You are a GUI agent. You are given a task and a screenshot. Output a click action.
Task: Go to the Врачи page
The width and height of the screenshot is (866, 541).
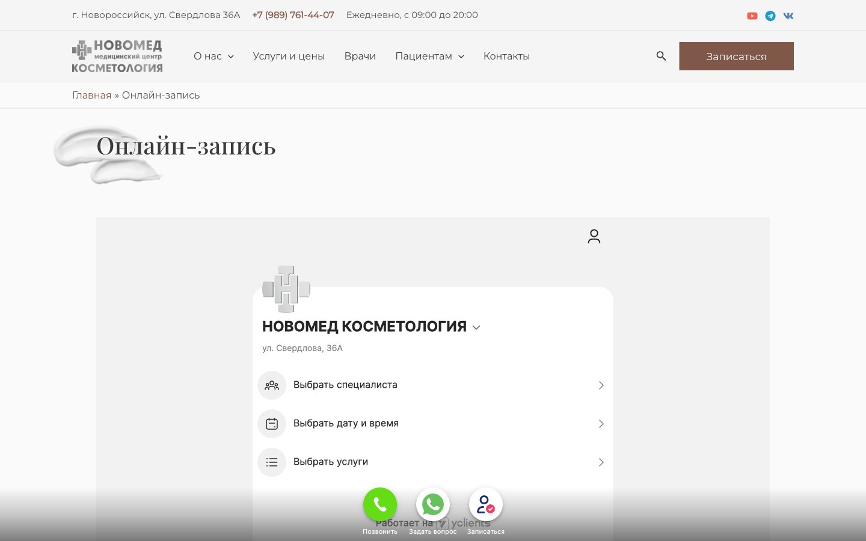tap(360, 56)
